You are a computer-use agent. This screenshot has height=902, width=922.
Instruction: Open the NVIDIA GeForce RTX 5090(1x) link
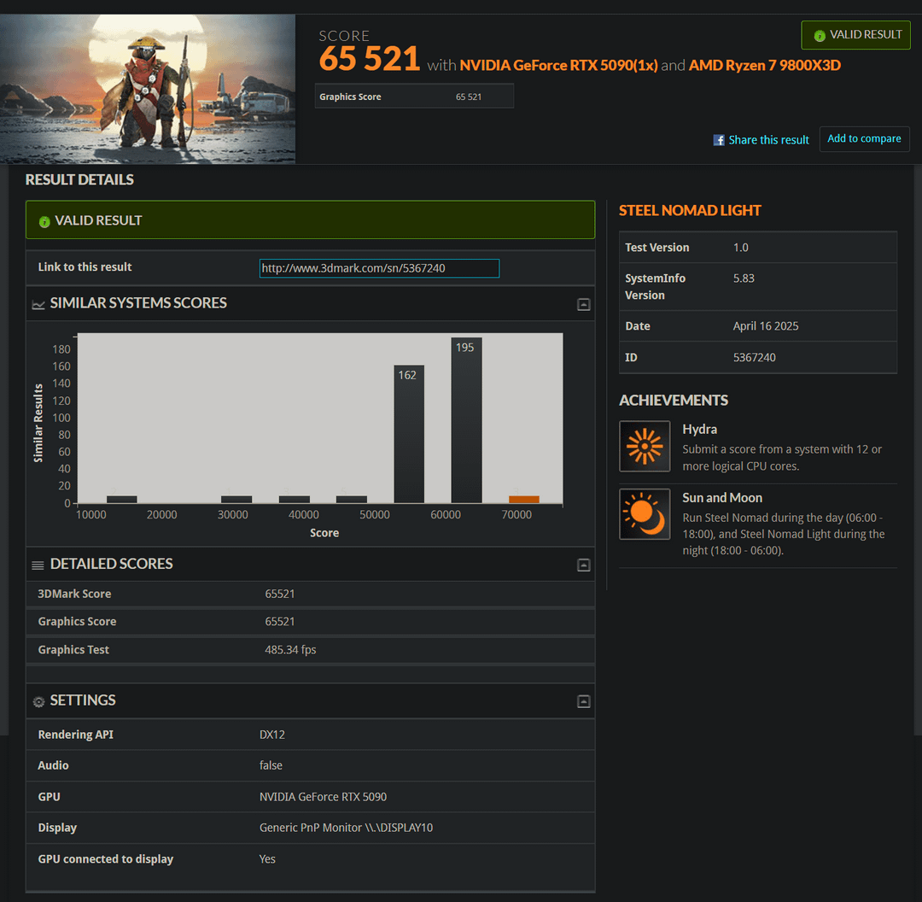(x=558, y=65)
